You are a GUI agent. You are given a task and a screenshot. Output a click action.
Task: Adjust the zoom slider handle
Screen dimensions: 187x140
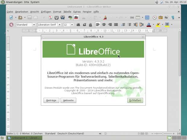click(163, 134)
